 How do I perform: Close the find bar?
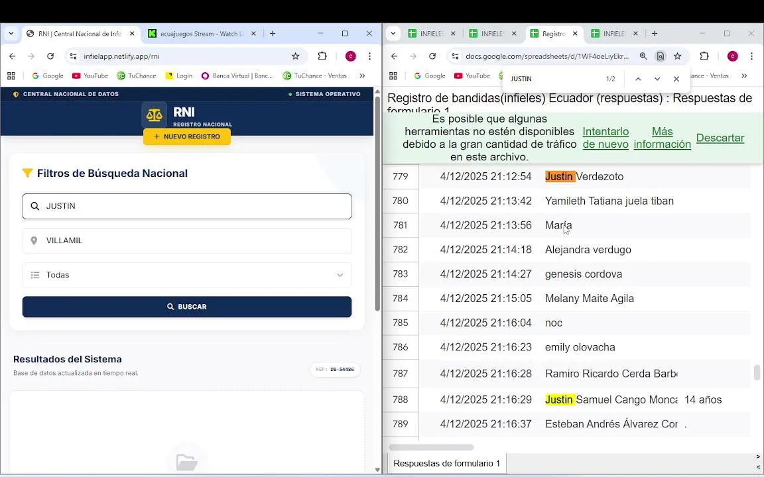point(676,79)
